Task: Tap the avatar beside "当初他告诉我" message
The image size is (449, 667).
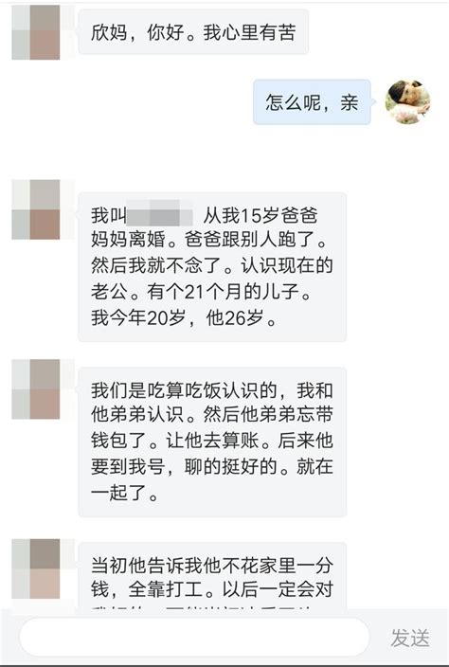Action: pyautogui.click(x=36, y=568)
